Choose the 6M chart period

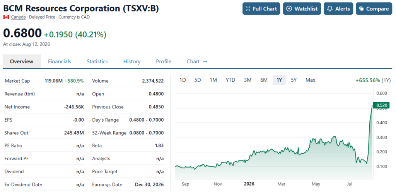(264, 80)
